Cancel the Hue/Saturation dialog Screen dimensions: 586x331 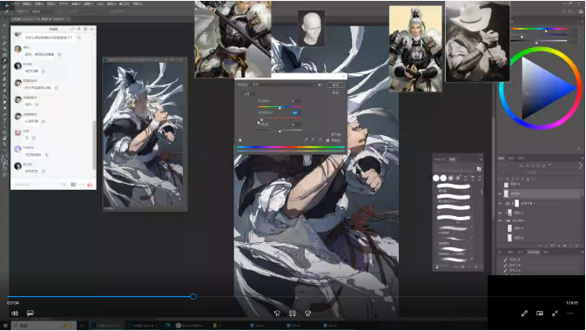click(x=335, y=92)
